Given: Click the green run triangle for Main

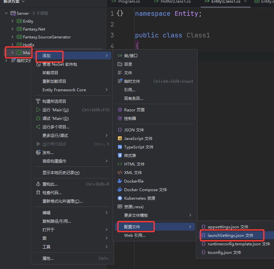Looking at the screenshot, I should pos(38,110).
